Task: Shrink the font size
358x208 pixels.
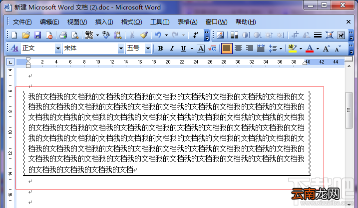Action: [x=338, y=48]
